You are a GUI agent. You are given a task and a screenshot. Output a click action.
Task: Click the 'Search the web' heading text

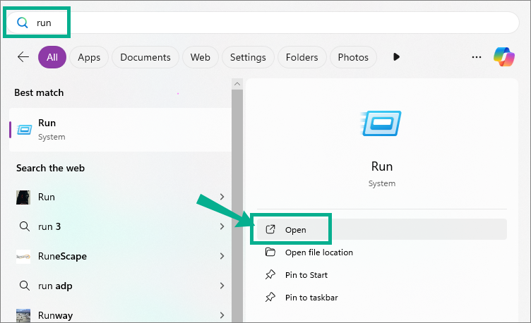tap(50, 168)
